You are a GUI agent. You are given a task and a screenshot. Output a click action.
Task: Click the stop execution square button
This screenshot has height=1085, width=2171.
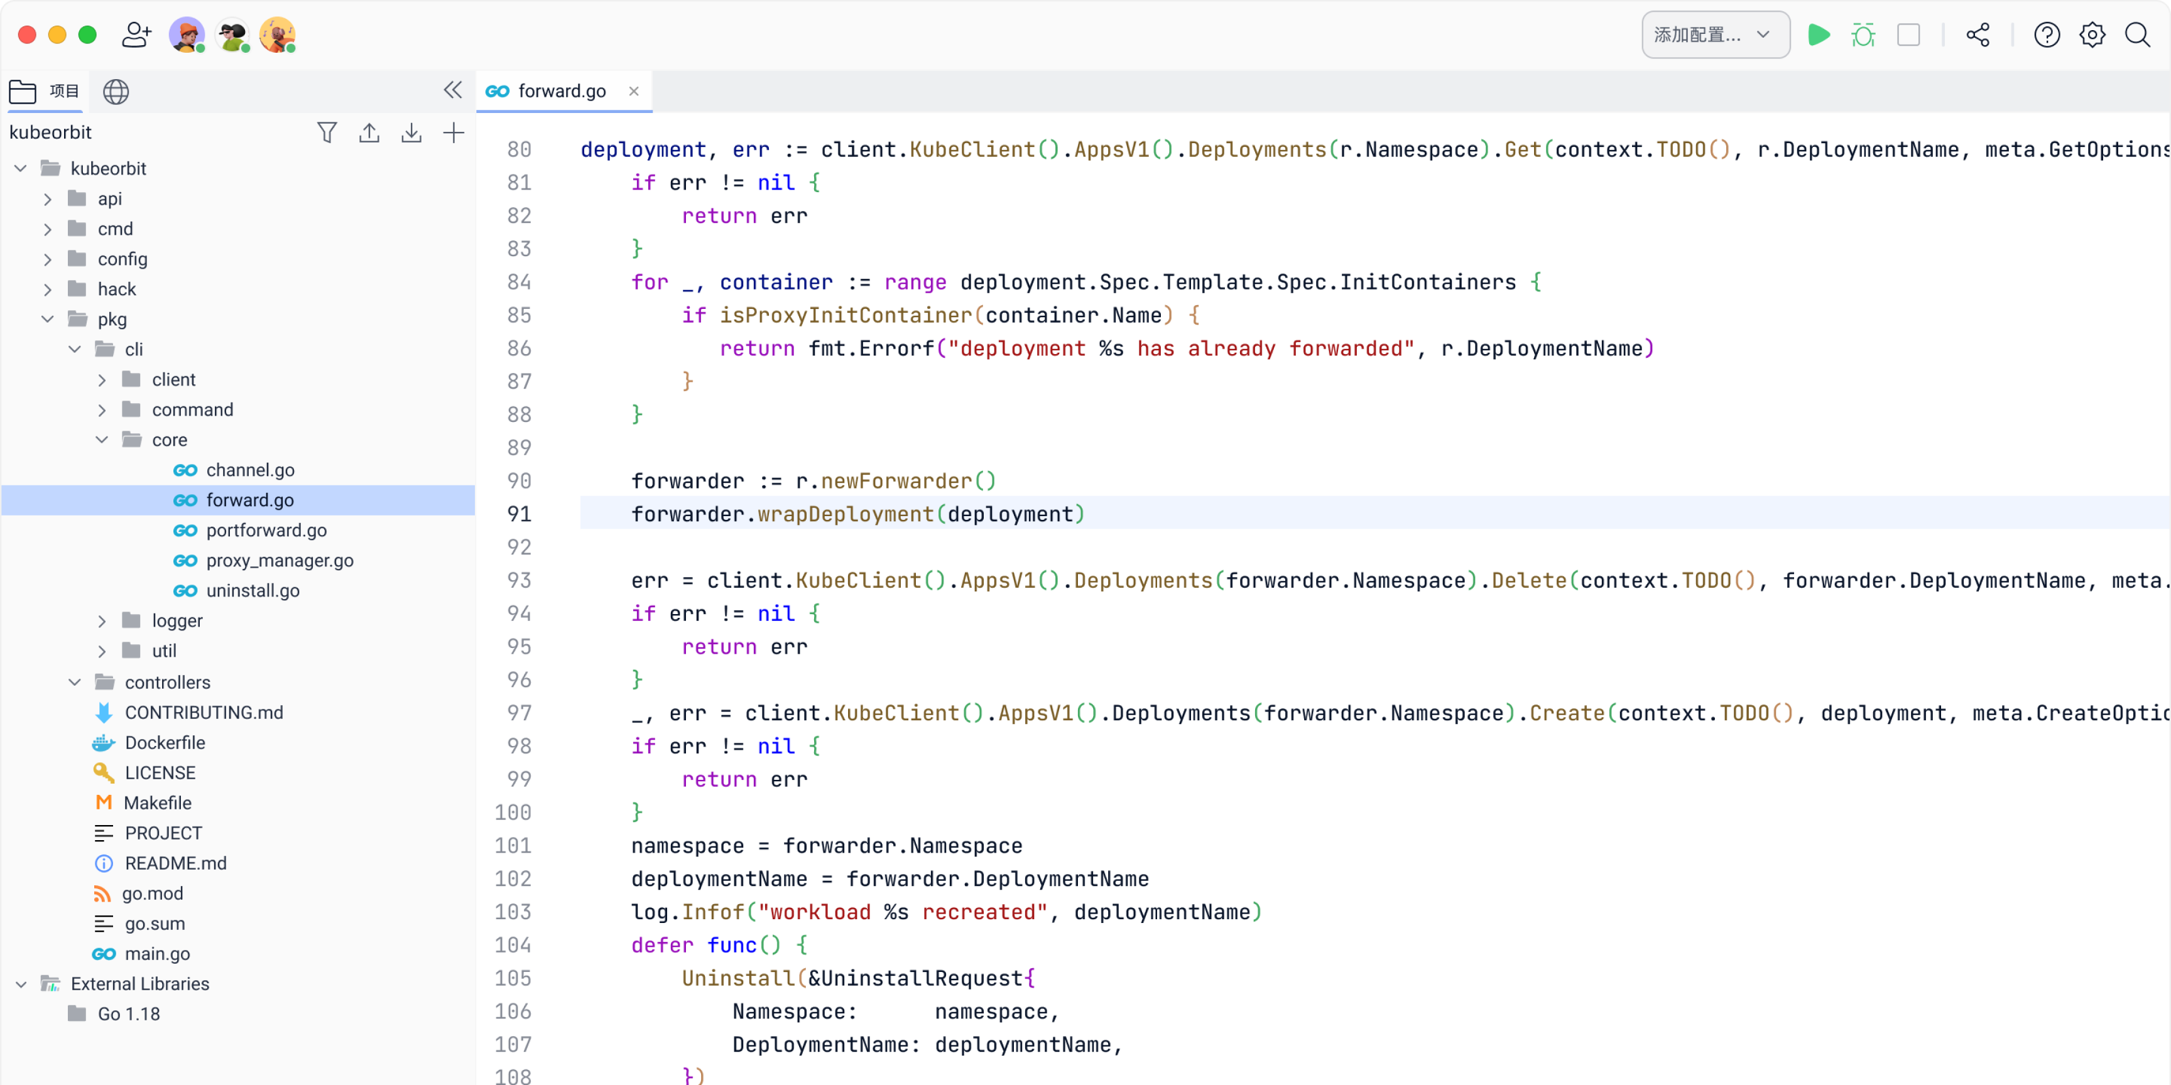click(x=1908, y=35)
